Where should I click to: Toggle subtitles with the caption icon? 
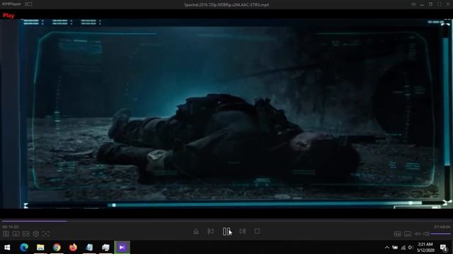click(x=408, y=234)
